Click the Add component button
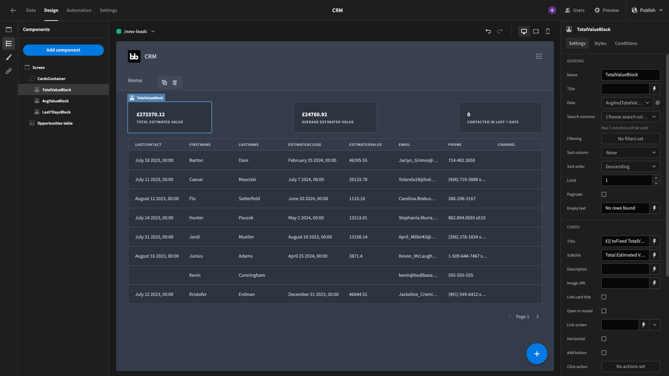Screen dimensions: 669x376 point(63,50)
